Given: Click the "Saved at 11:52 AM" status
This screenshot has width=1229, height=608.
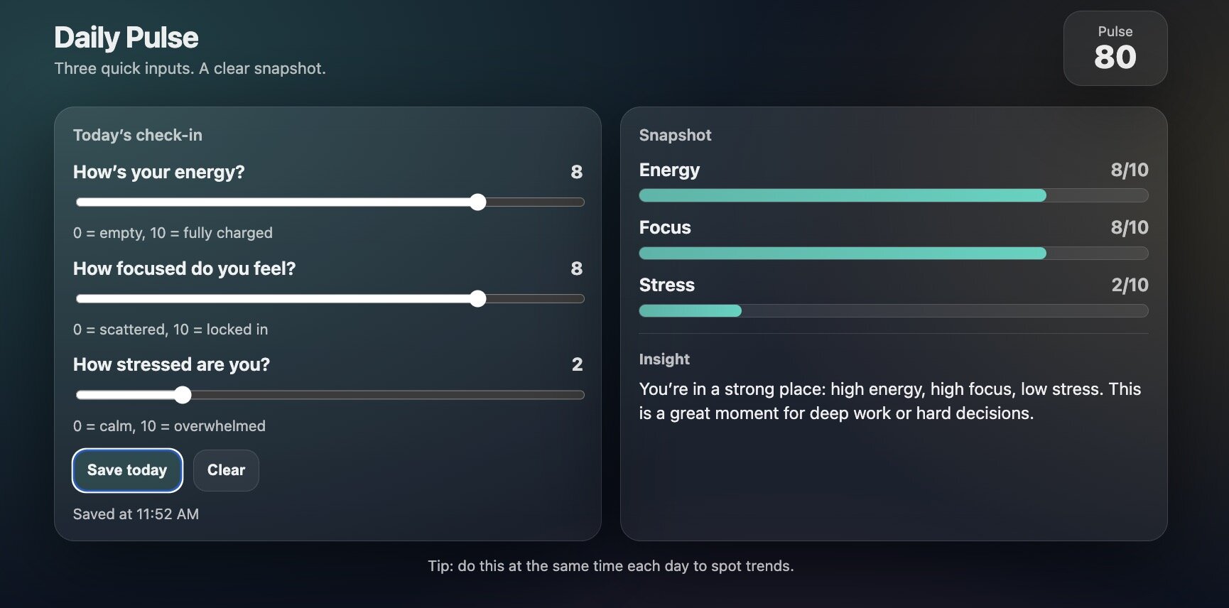Looking at the screenshot, I should (x=136, y=514).
